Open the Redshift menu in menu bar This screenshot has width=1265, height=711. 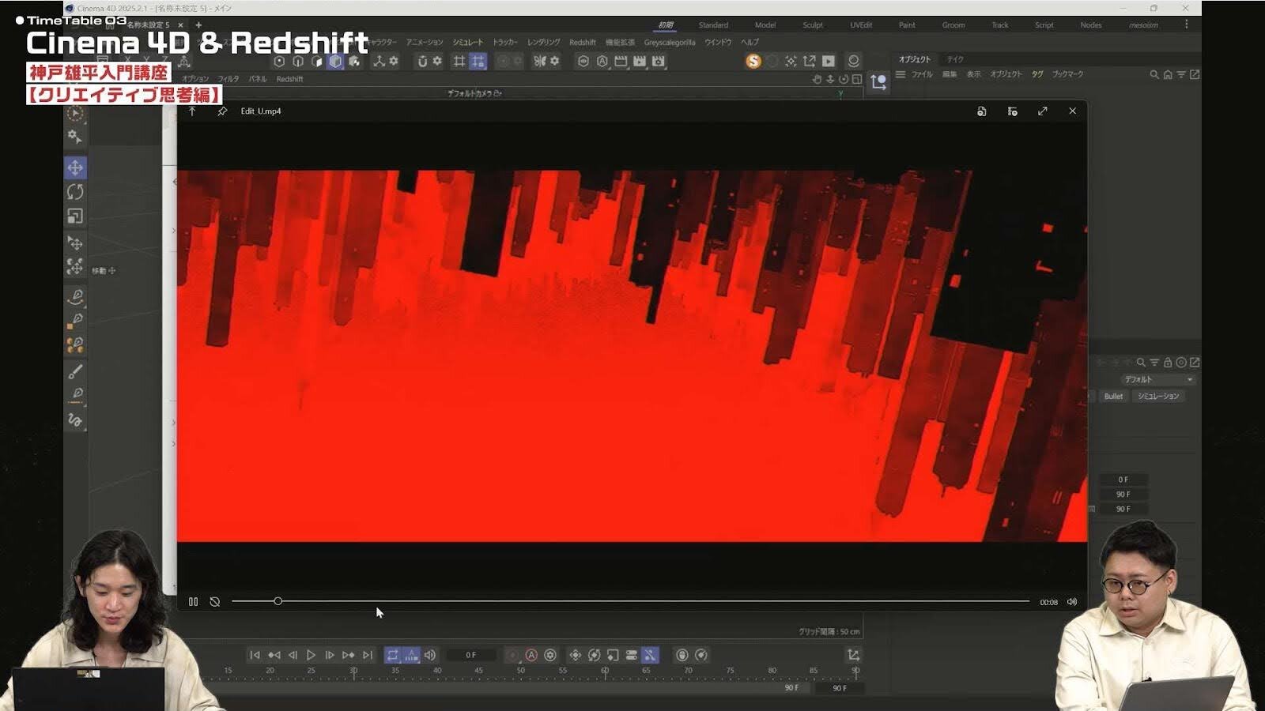[x=582, y=43]
